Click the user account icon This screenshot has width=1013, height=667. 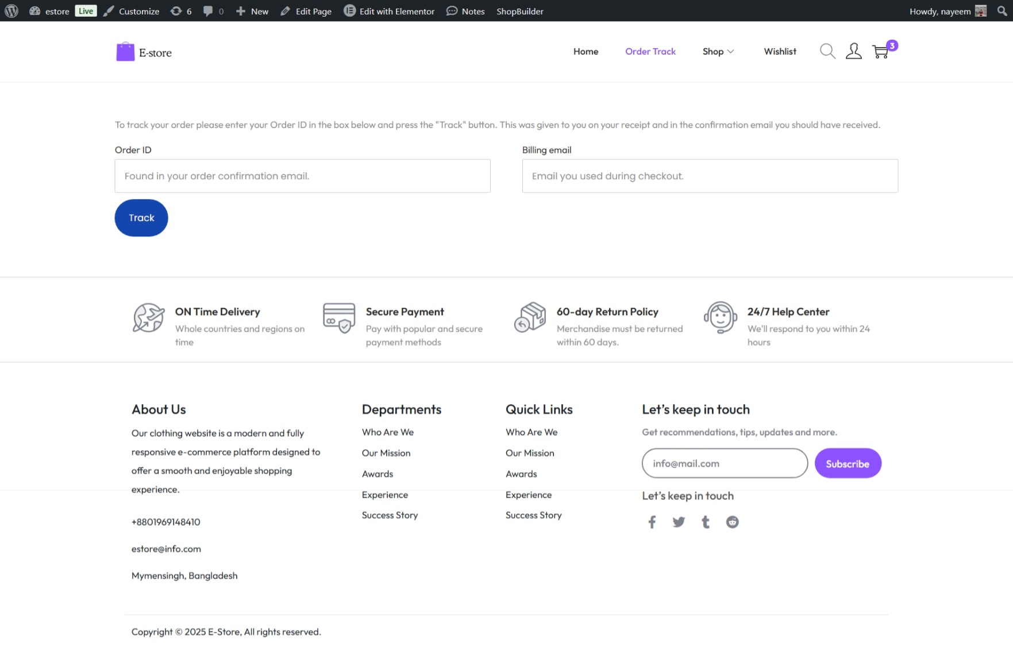tap(853, 52)
